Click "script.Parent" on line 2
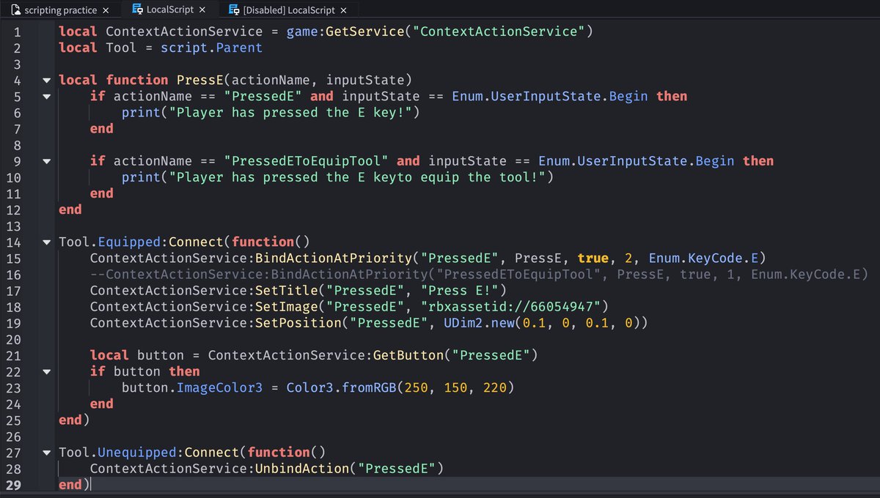The width and height of the screenshot is (880, 498). pos(211,48)
